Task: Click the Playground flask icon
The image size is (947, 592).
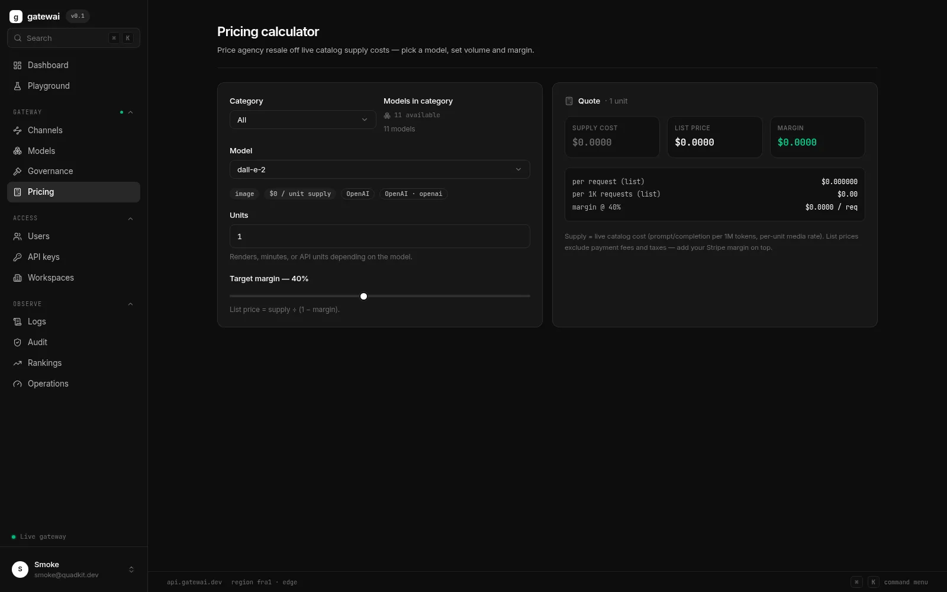Action: pos(17,86)
